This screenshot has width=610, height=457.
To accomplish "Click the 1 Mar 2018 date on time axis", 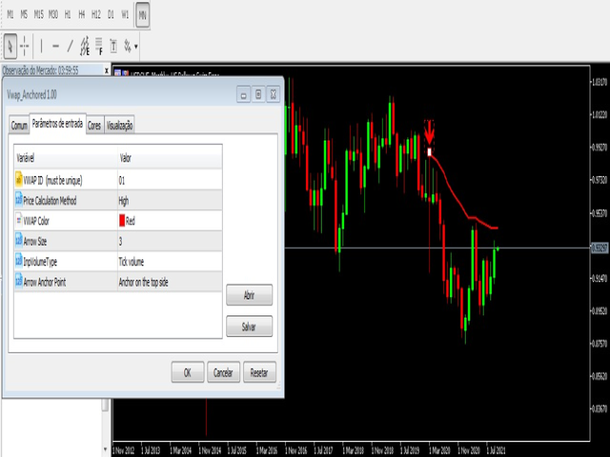I will (x=353, y=450).
